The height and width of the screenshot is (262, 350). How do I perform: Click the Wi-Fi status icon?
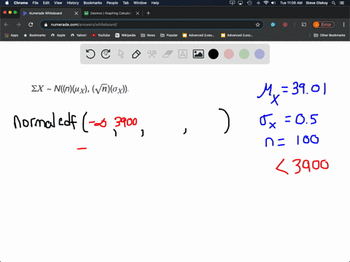tap(266, 3)
